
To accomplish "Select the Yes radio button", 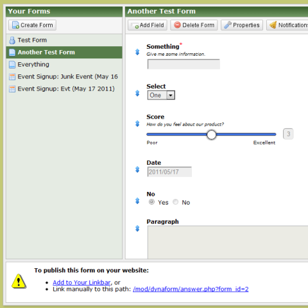I will coord(151,201).
